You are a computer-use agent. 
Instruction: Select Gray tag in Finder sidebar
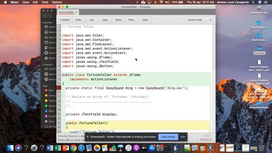[x=50, y=122]
